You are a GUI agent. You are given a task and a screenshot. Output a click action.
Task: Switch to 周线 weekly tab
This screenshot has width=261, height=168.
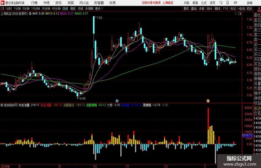point(73,9)
